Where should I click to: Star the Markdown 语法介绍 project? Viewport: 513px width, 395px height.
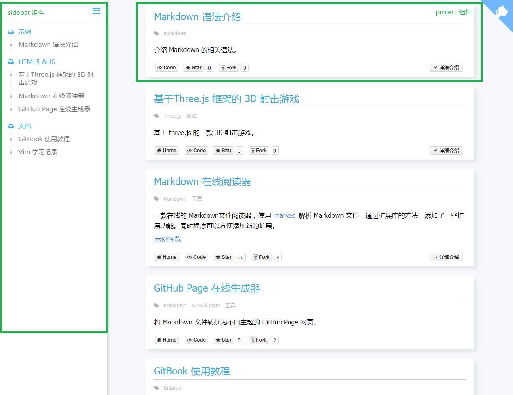pos(193,68)
